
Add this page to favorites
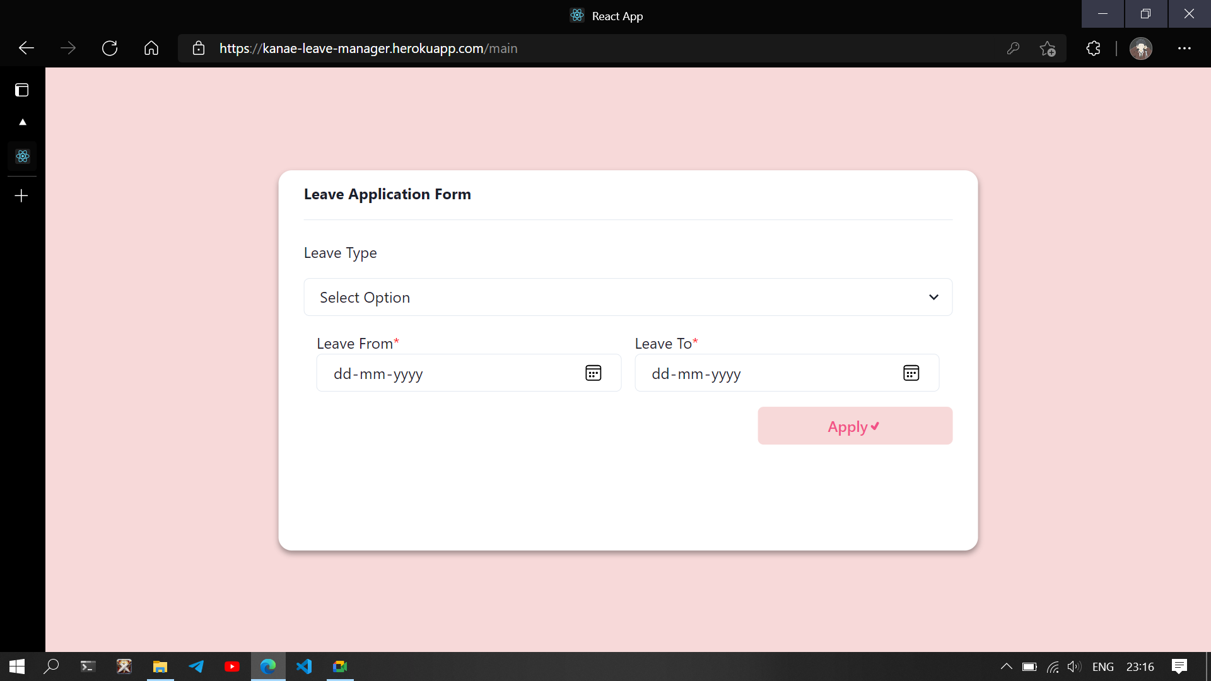point(1048,48)
